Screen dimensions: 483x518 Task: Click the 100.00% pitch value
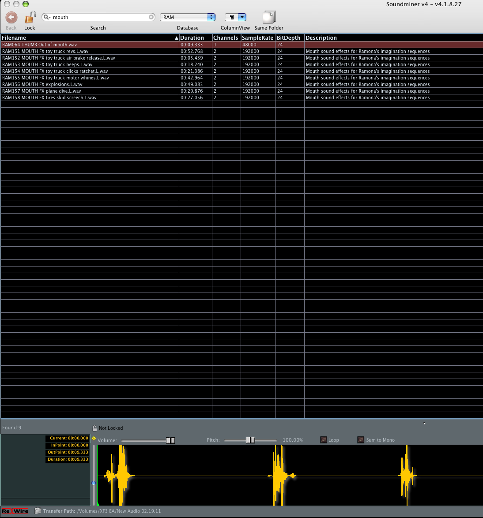(x=293, y=440)
